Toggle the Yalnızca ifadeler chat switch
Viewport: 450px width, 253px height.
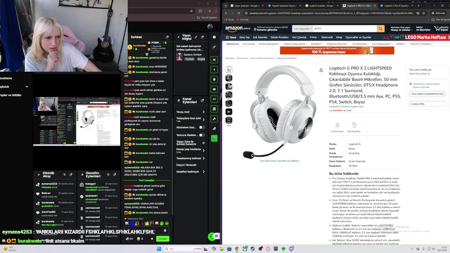pyautogui.click(x=202, y=135)
